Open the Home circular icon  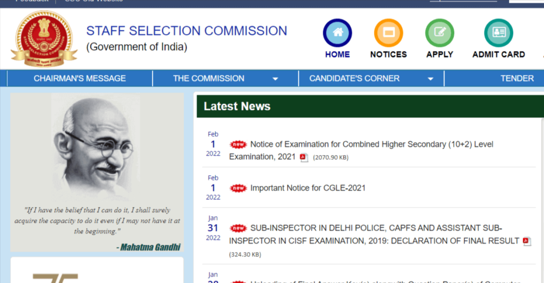pos(337,33)
